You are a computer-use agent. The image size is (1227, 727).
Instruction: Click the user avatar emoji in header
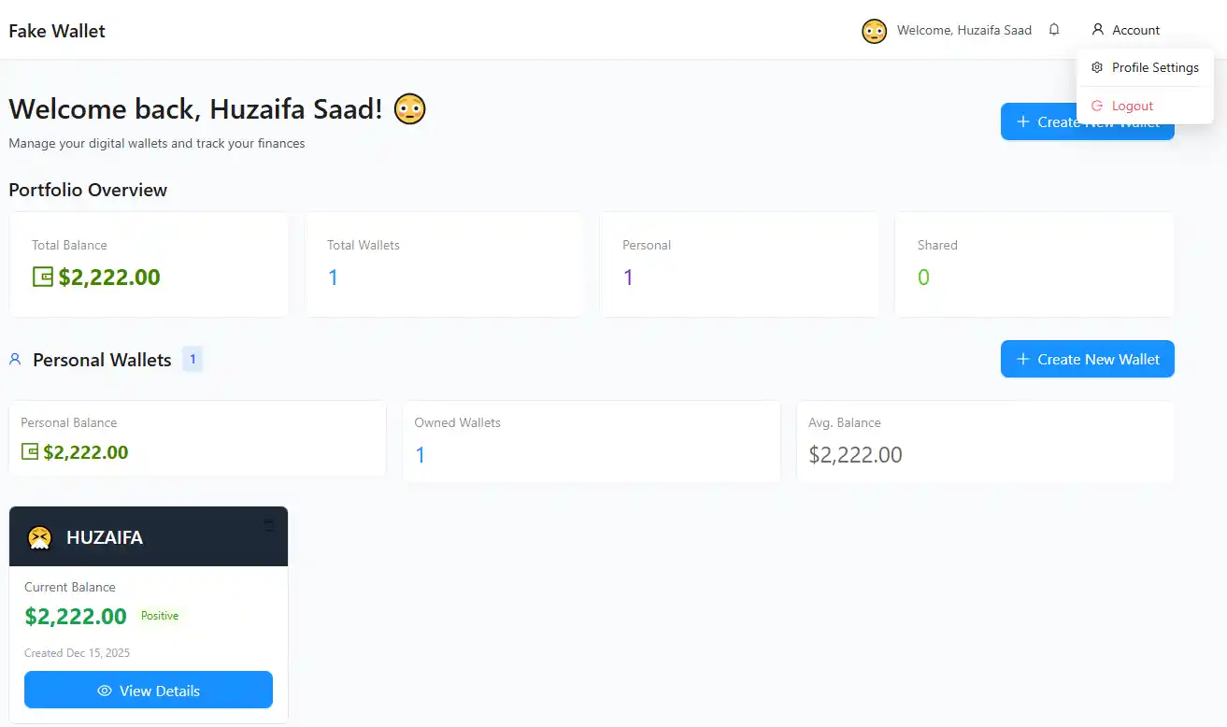[874, 31]
